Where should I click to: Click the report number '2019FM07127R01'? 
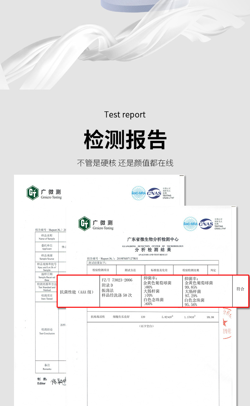pos(128,259)
